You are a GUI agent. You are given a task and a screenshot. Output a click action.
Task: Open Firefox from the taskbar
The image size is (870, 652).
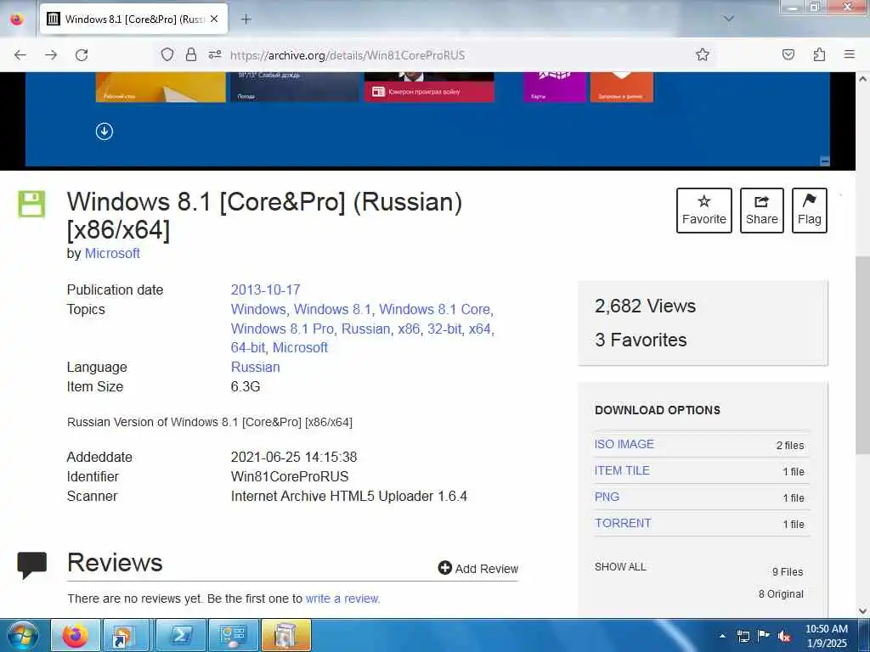click(x=76, y=635)
